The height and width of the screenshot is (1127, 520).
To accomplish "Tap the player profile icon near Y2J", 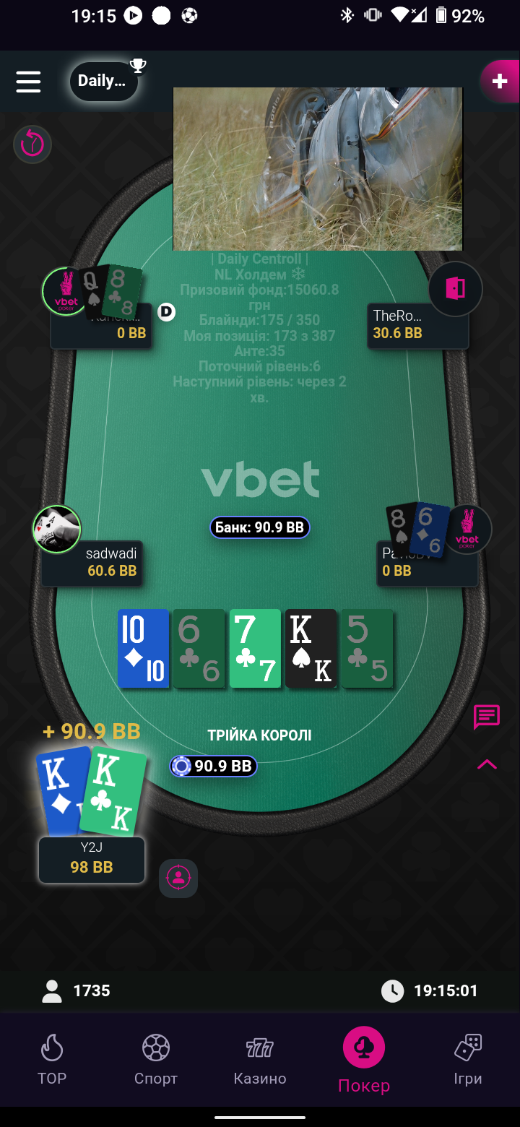I will pyautogui.click(x=178, y=878).
